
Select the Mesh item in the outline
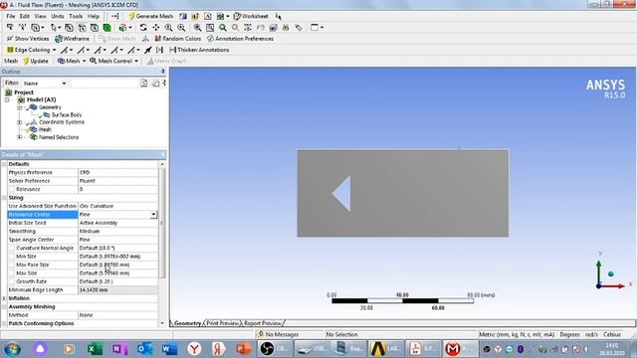[x=45, y=129]
